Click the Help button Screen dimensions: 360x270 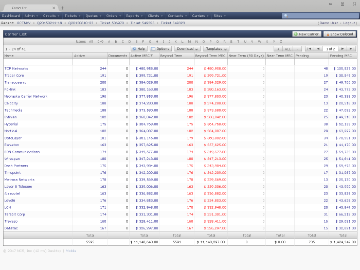[139, 48]
